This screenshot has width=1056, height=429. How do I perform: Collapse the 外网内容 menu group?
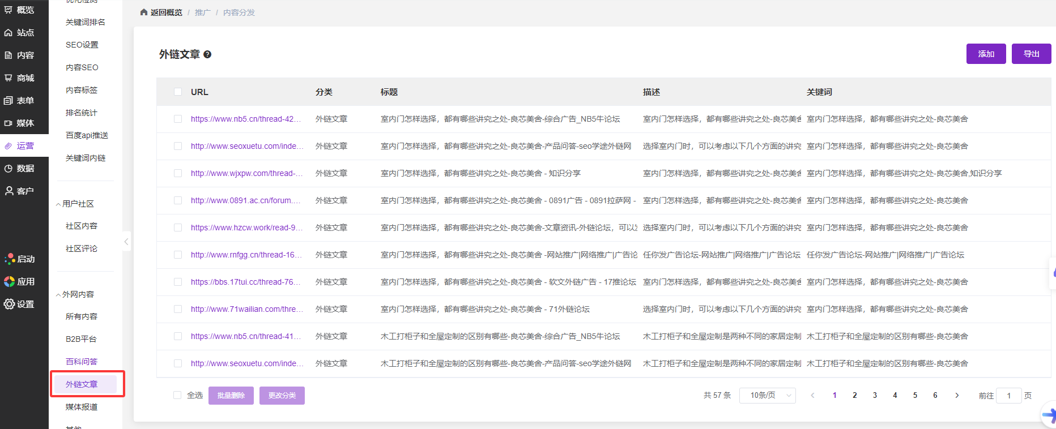coord(58,295)
